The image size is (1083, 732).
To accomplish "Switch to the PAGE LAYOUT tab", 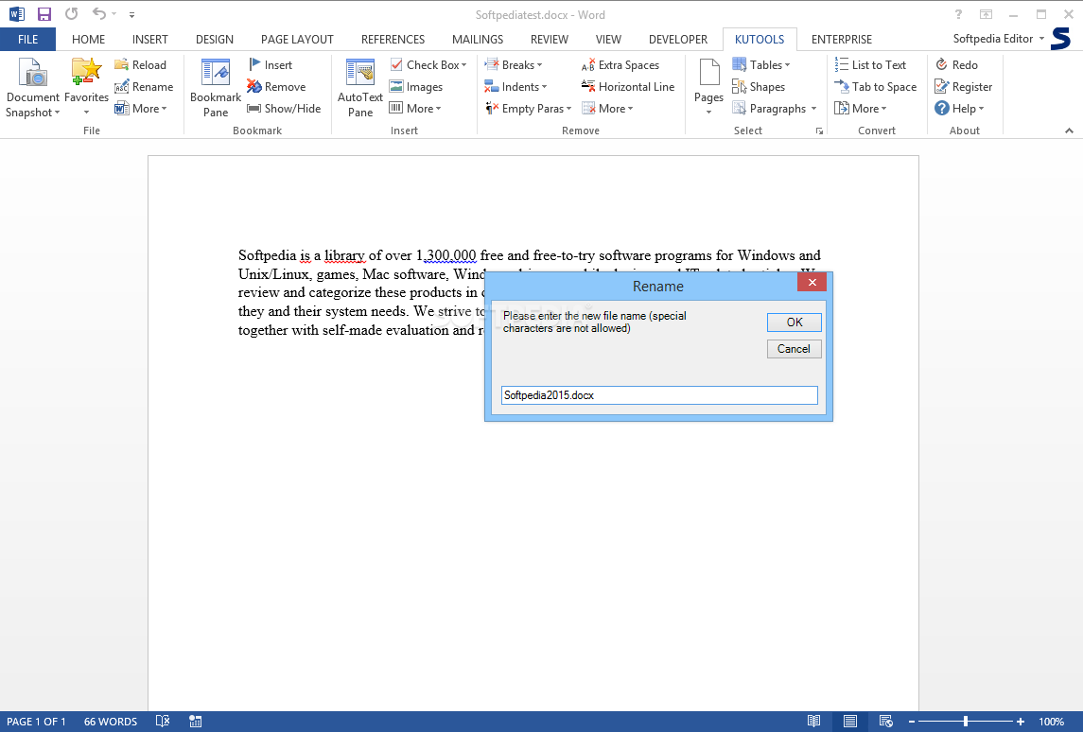I will 297,40.
